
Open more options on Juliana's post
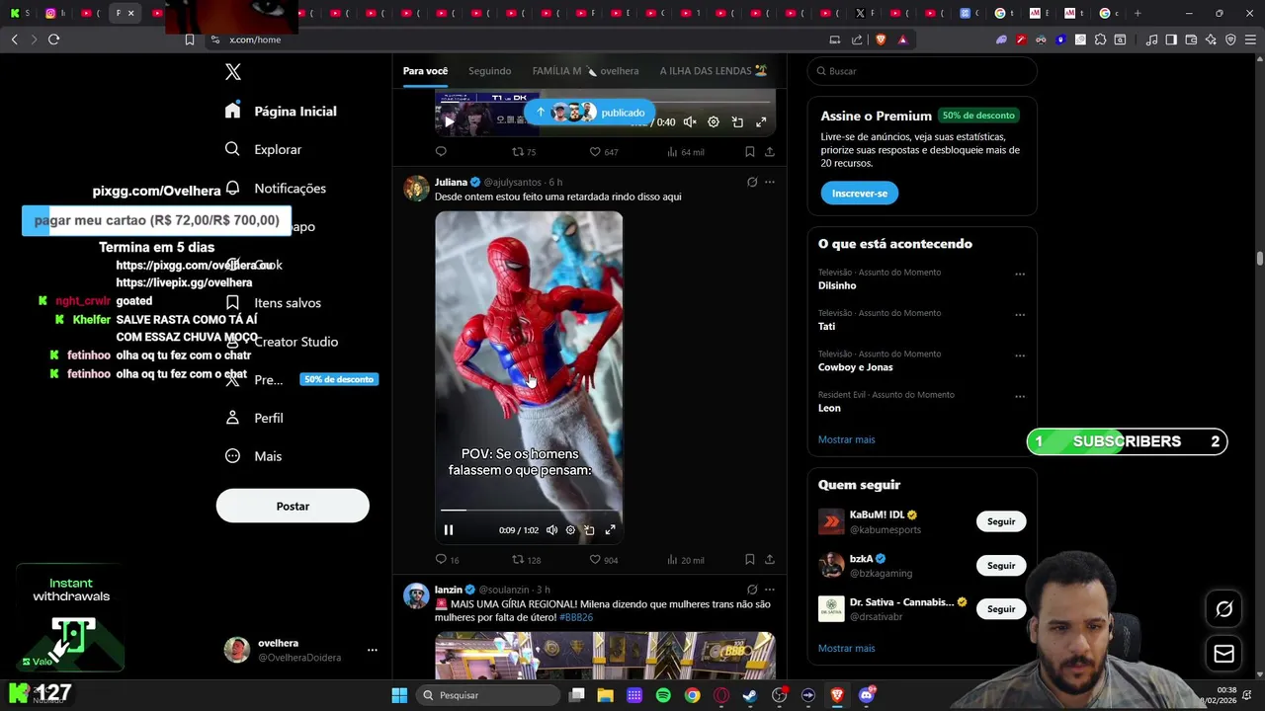pyautogui.click(x=769, y=182)
